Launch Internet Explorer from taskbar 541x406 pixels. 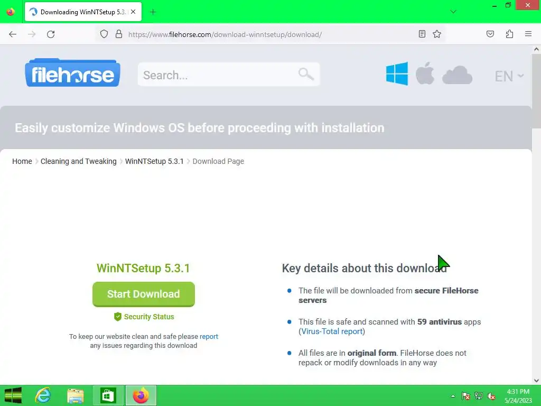43,395
